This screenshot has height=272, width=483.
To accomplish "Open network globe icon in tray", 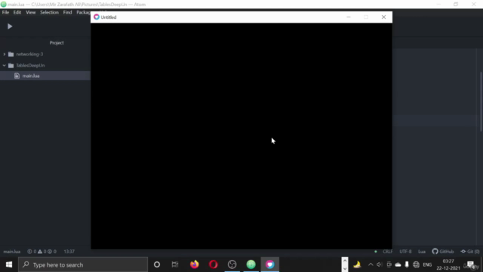I will coord(416,264).
